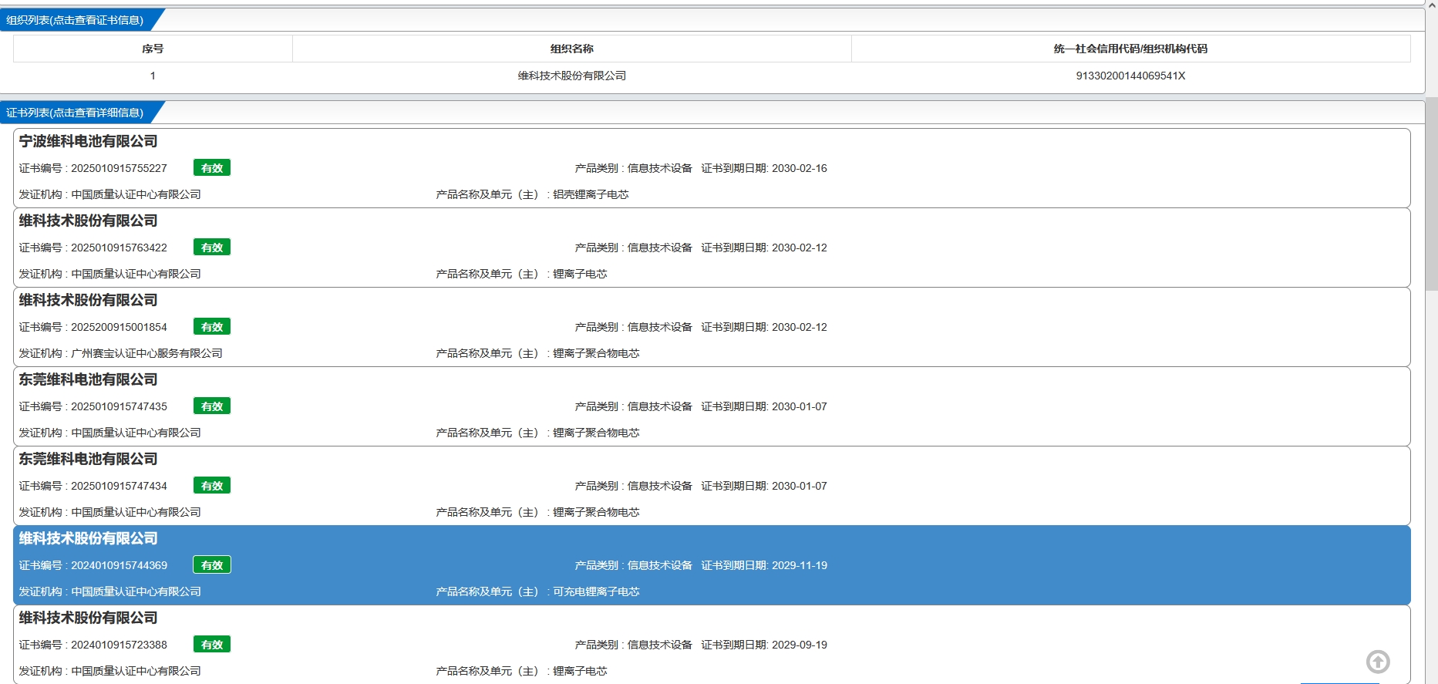Click expiry date 2029-09-19

click(x=800, y=645)
